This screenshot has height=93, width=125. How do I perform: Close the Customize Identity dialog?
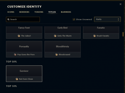point(120,4)
